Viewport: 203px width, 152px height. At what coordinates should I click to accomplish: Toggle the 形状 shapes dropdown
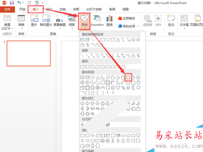click(x=84, y=21)
